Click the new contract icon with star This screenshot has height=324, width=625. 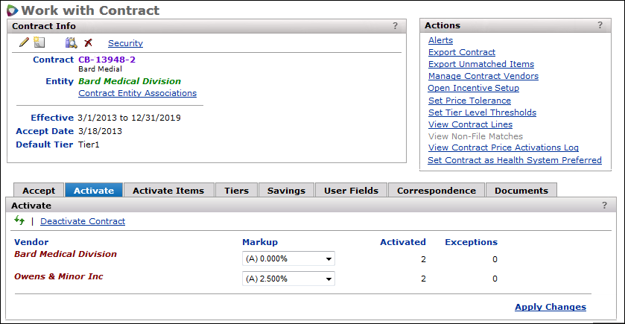[39, 42]
